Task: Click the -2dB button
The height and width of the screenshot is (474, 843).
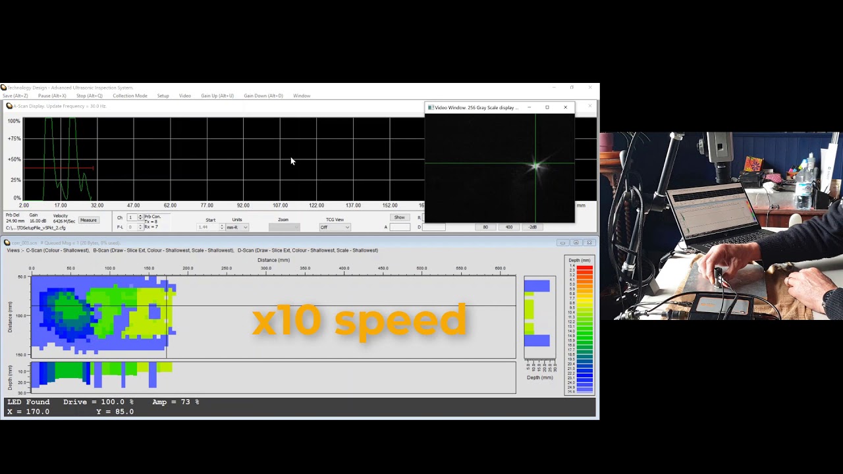Action: (x=533, y=227)
